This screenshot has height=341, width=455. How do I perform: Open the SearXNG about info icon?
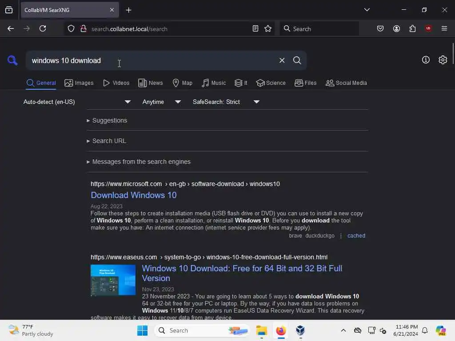click(x=426, y=60)
